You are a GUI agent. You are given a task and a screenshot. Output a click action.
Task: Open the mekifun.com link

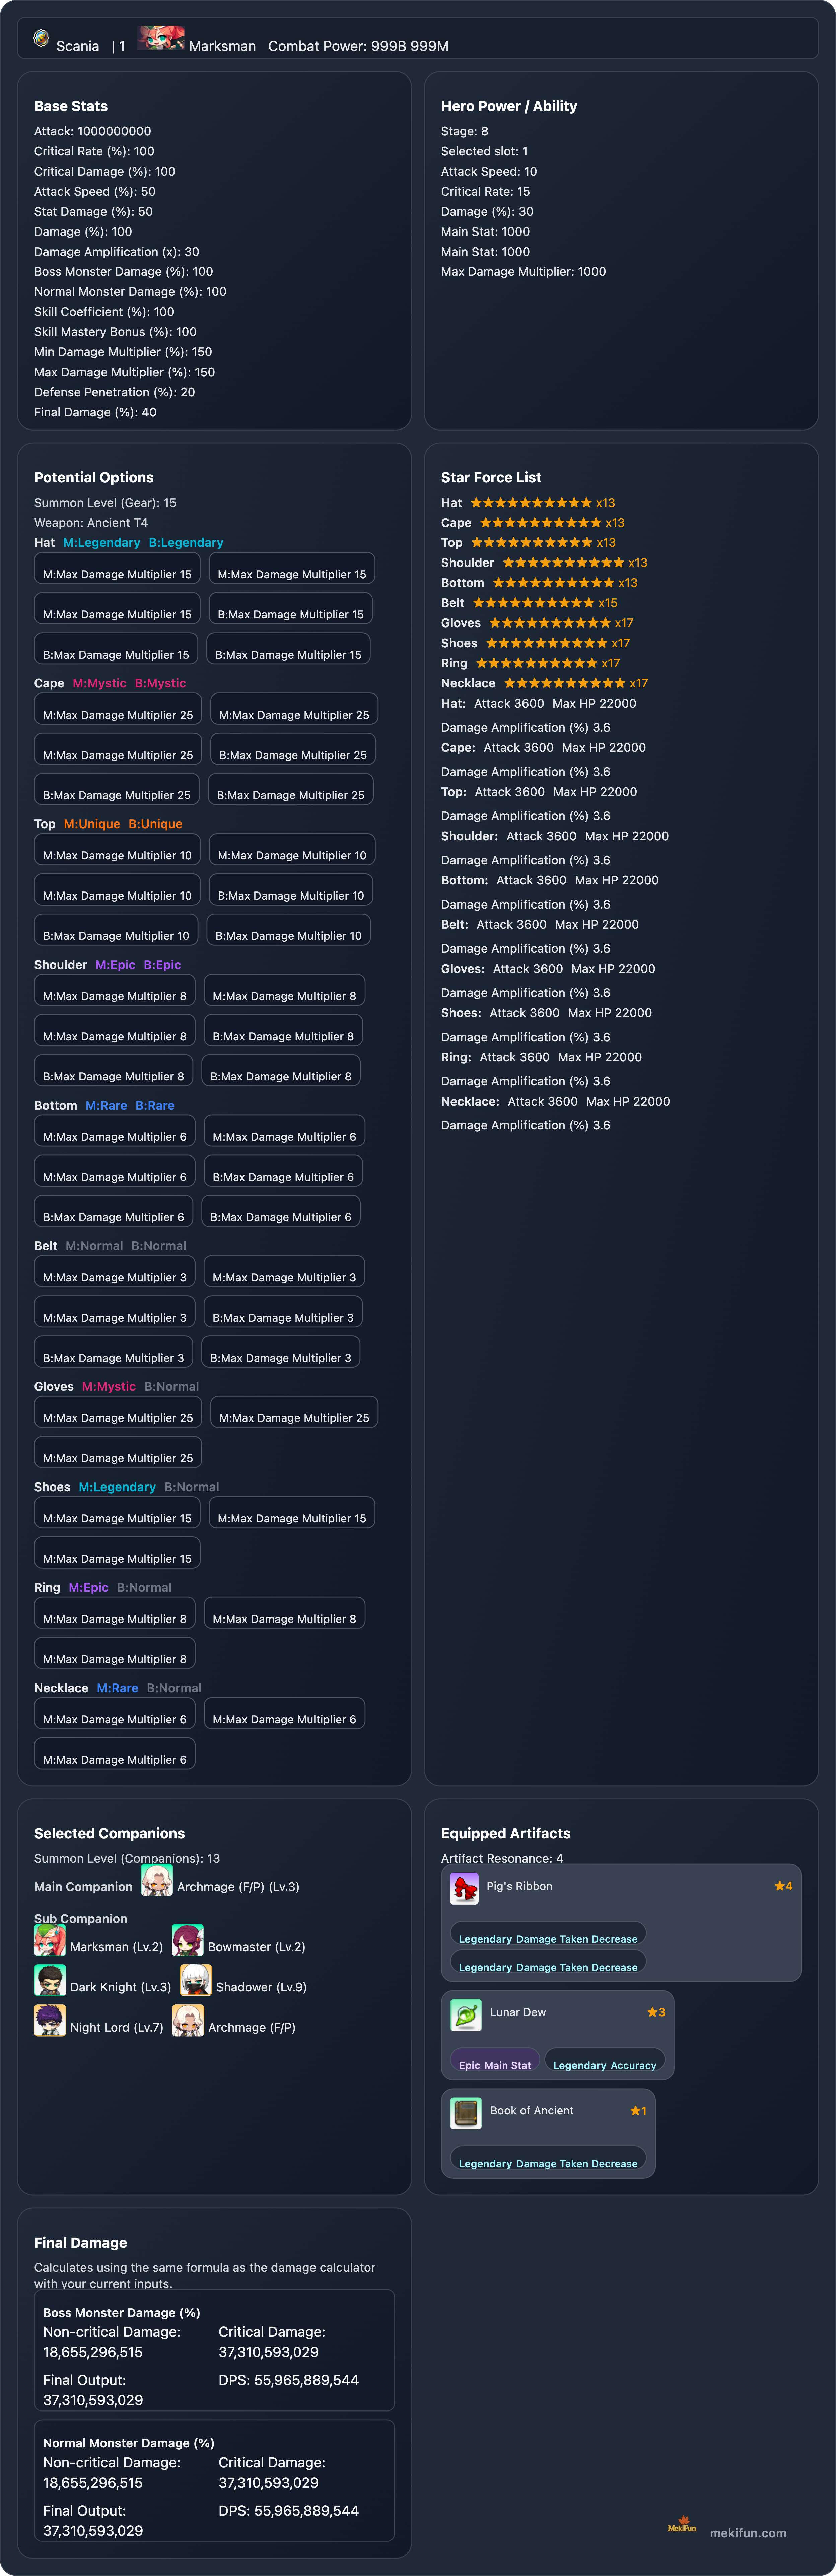tap(748, 2533)
